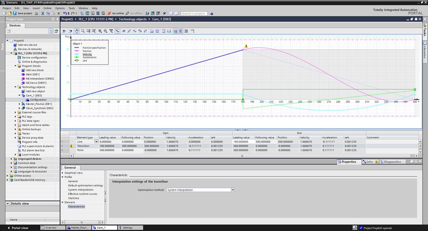Click the open project folder icon

[10, 13]
